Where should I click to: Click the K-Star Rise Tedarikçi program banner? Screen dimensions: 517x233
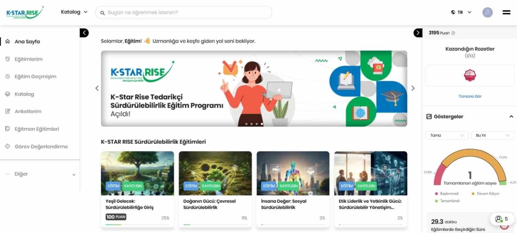(x=254, y=88)
